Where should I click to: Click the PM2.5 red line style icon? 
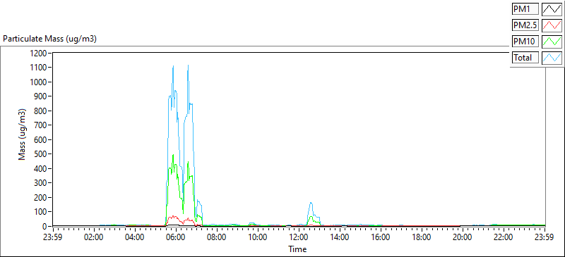pos(552,25)
